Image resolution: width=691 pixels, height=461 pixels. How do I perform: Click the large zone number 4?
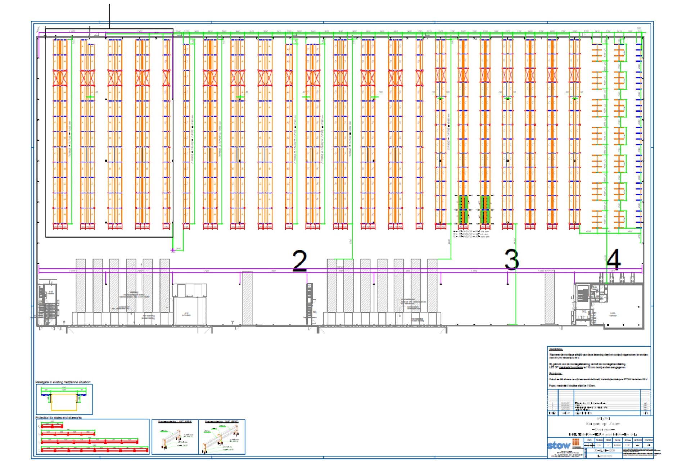click(x=614, y=259)
